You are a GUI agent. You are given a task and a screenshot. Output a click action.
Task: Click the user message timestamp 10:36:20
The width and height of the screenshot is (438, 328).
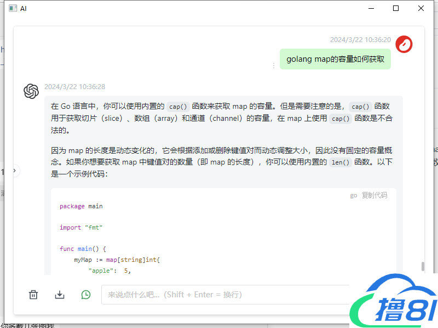(360, 40)
